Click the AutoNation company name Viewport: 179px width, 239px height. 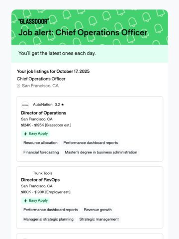[x=43, y=105]
